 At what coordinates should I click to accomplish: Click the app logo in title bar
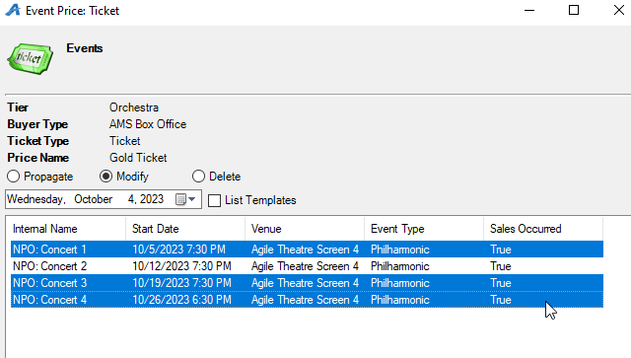coord(13,10)
